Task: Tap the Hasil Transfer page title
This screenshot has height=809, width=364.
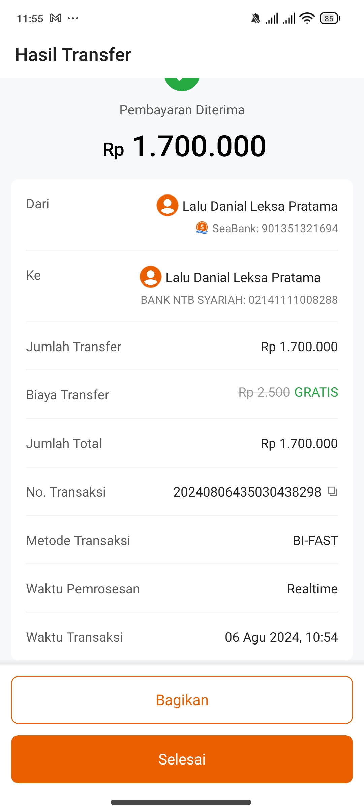Action: pyautogui.click(x=73, y=55)
